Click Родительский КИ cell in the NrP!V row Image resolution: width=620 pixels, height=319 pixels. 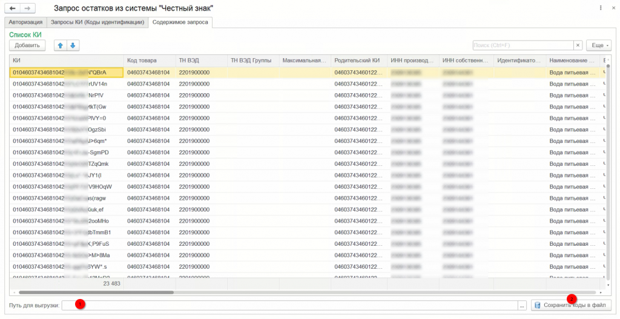(359, 95)
